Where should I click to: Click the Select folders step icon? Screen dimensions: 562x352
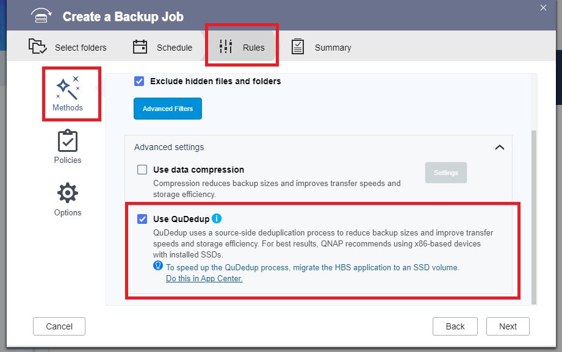(38, 46)
